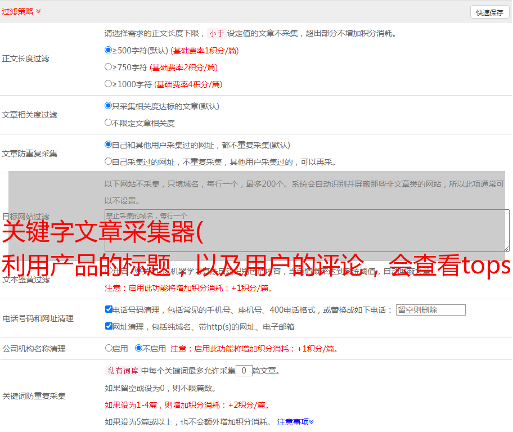Toggle the 电话号码清理 checkbox
Image resolution: width=513 pixels, height=432 pixels.
(109, 309)
